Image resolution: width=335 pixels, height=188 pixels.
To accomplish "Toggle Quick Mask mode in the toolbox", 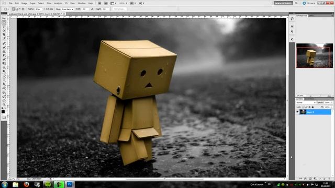I will [x=4, y=118].
